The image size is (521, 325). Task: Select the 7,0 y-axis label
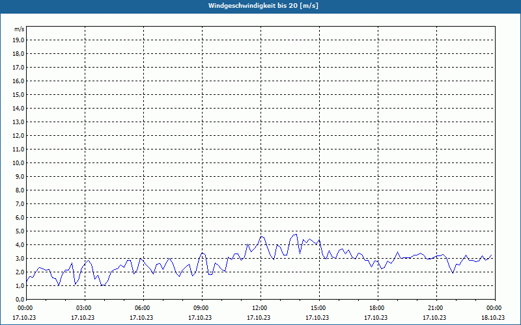pos(20,203)
